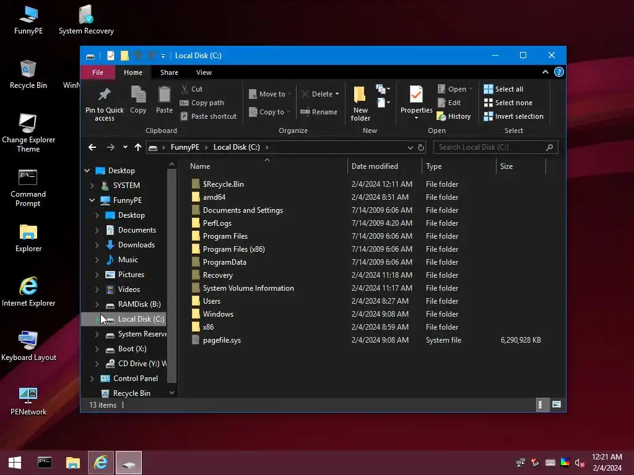The image size is (634, 475).
Task: Click FunnyPE in the breadcrumb path
Action: [185, 147]
